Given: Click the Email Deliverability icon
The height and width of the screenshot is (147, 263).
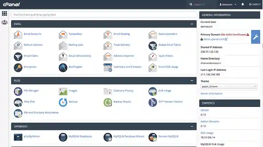Looking at the screenshot, I should pos(63,56).
